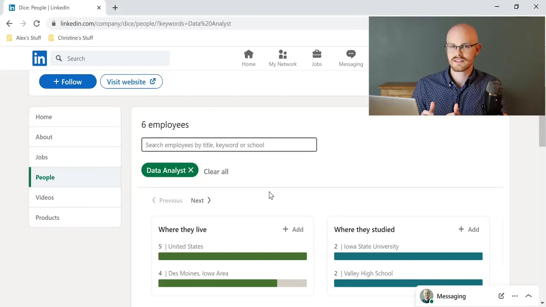Click the compose new message icon

pyautogui.click(x=501, y=296)
